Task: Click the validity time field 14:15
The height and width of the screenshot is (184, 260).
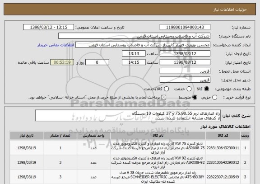Action: click(134, 62)
